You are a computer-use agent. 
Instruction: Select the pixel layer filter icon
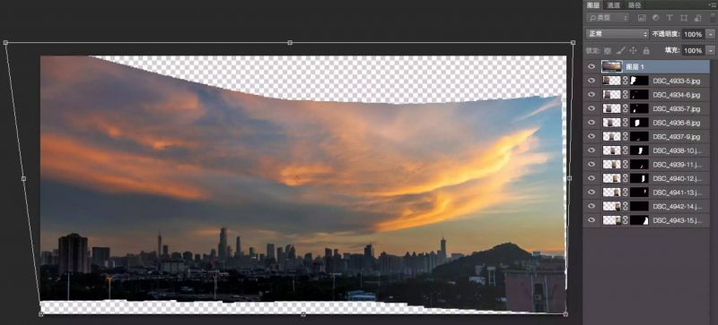pos(642,18)
